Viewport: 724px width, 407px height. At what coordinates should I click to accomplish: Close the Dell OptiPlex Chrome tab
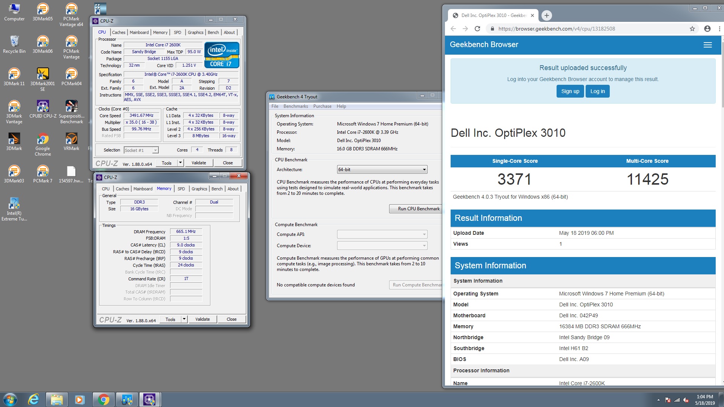(x=532, y=15)
